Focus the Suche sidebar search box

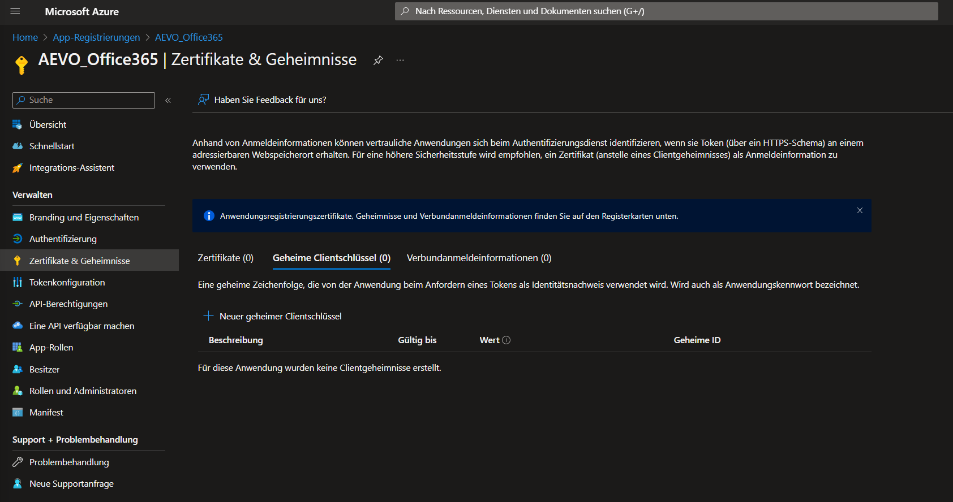pyautogui.click(x=84, y=100)
